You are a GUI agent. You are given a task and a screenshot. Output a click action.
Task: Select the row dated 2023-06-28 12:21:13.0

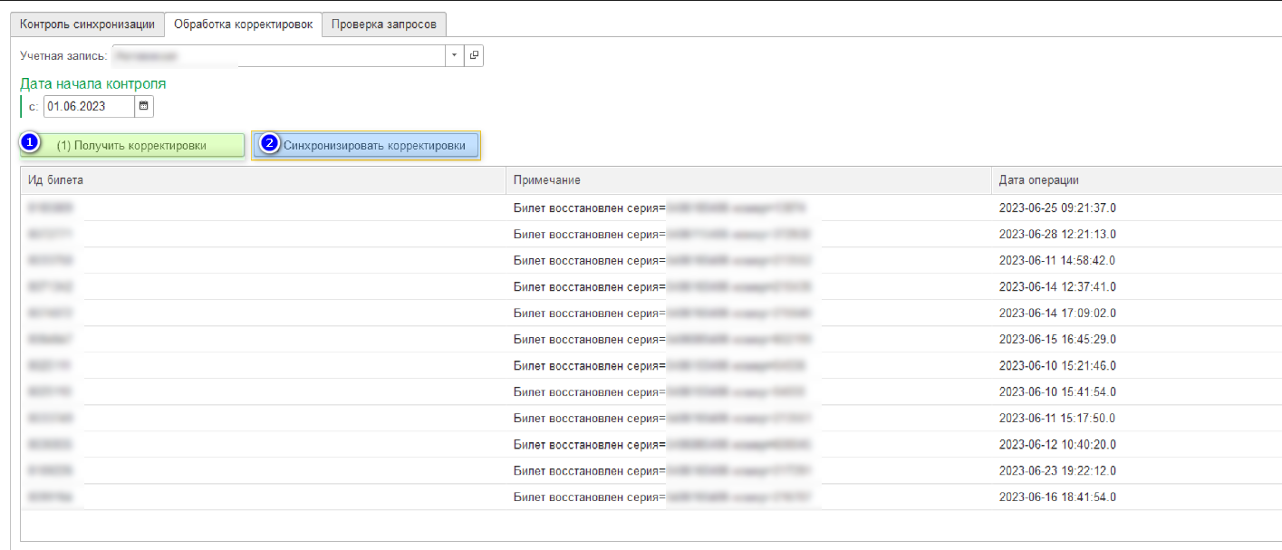[x=1056, y=234]
